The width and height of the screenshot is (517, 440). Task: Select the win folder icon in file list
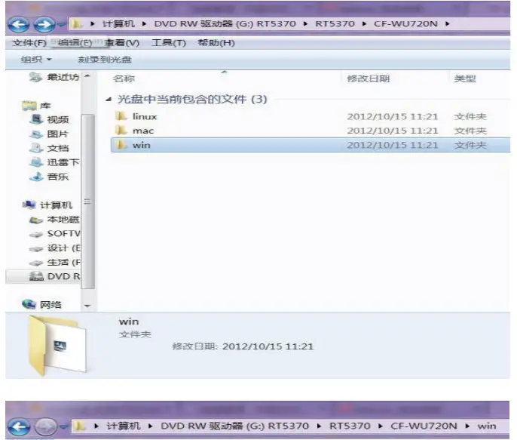coord(121,145)
